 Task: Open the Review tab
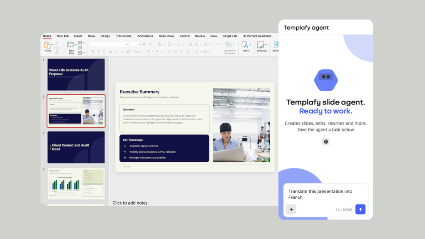[x=200, y=36]
